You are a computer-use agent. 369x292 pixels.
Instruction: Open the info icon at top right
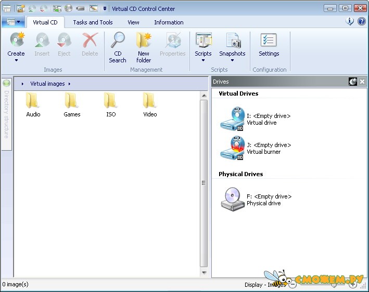click(349, 21)
